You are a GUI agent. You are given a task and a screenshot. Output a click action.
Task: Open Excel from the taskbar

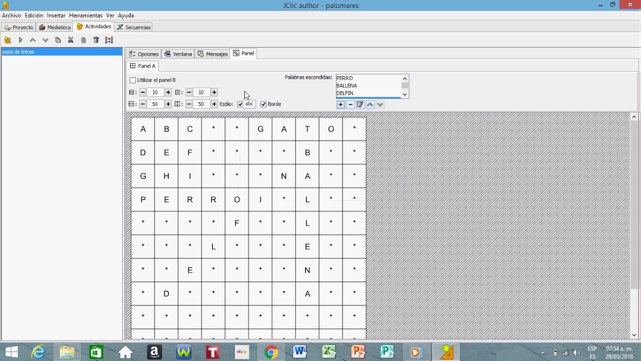[329, 352]
